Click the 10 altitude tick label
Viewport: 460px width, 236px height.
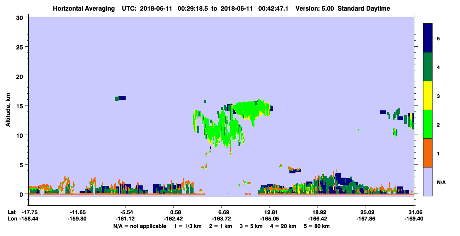pyautogui.click(x=20, y=135)
